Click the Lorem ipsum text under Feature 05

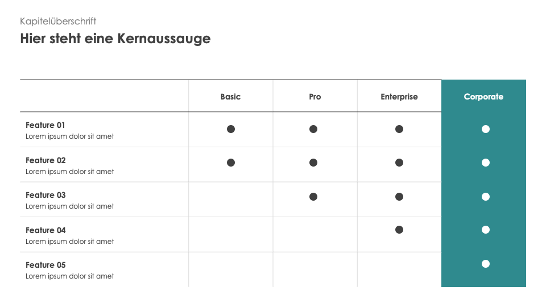(x=69, y=276)
